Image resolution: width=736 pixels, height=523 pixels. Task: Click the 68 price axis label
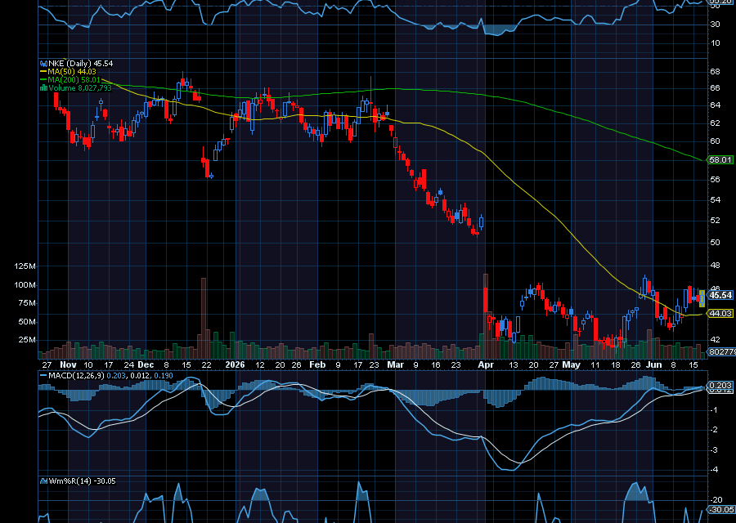click(715, 72)
